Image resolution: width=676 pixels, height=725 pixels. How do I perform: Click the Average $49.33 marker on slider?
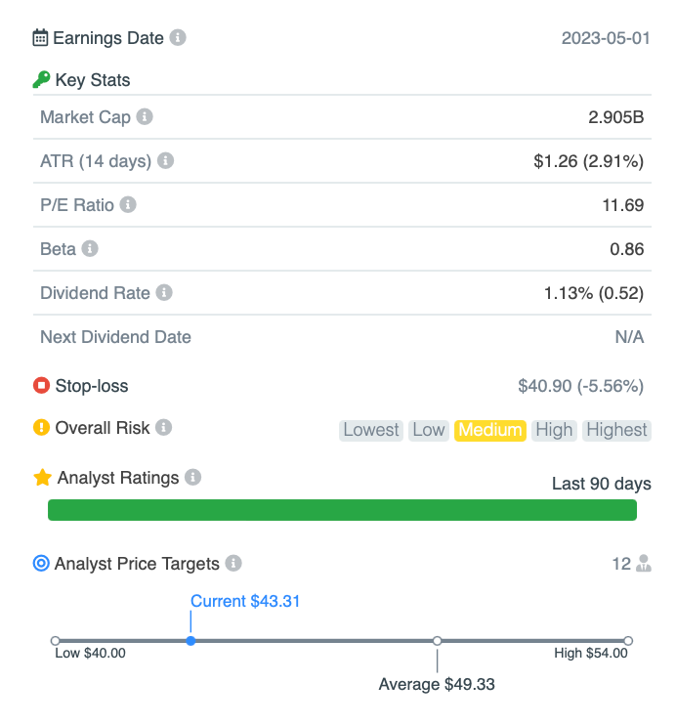pos(437,641)
